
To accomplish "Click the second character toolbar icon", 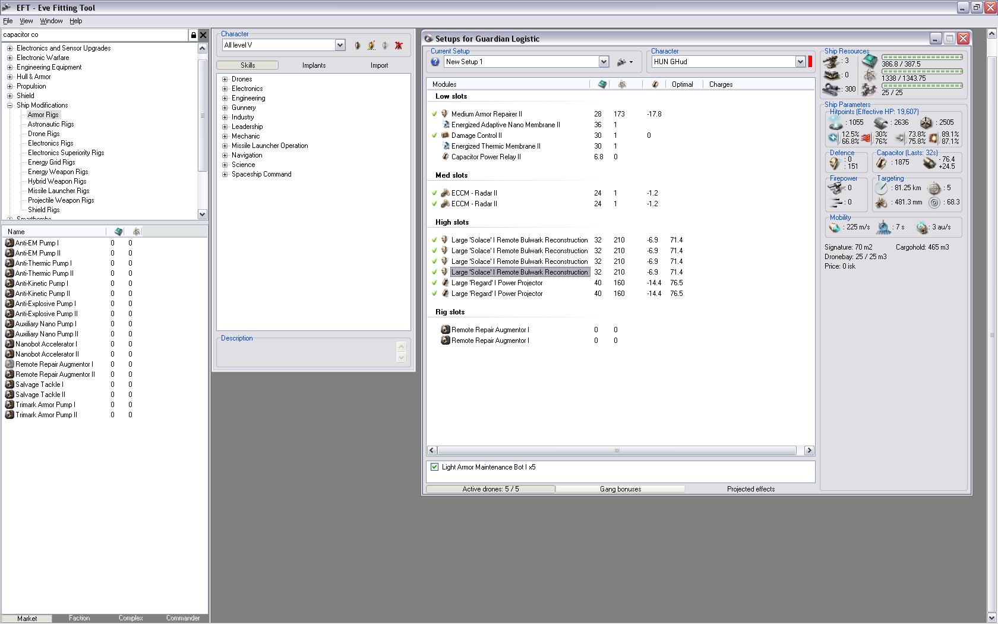I will point(371,45).
